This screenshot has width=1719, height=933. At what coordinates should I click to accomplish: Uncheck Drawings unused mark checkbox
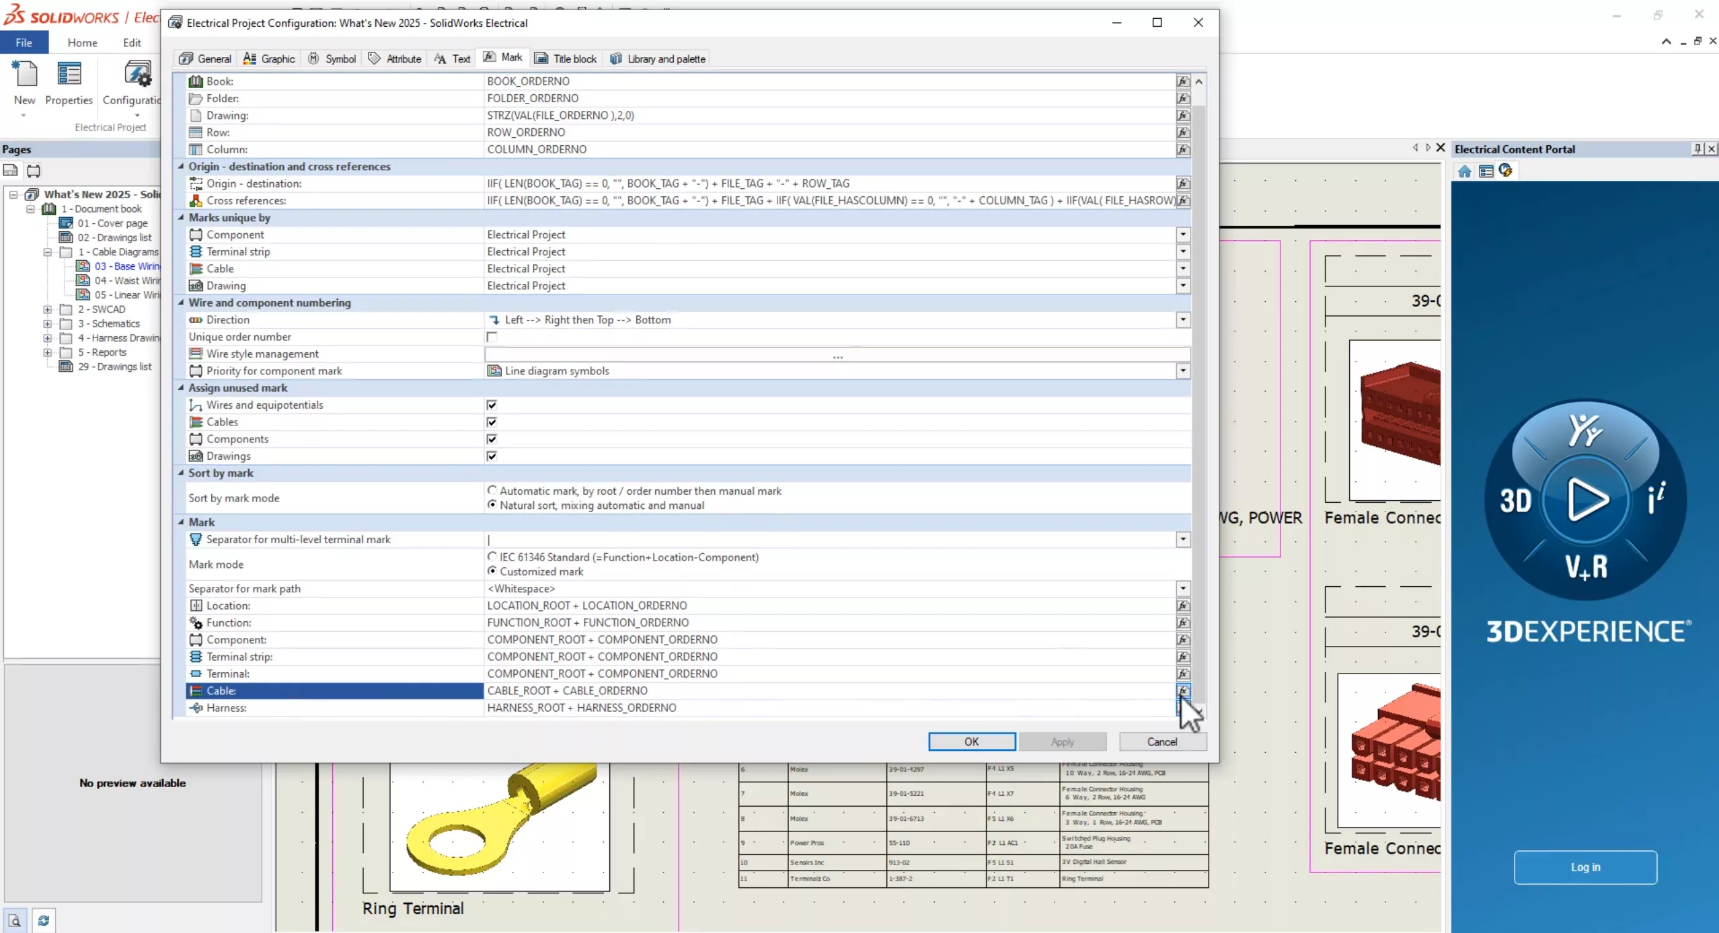tap(492, 456)
